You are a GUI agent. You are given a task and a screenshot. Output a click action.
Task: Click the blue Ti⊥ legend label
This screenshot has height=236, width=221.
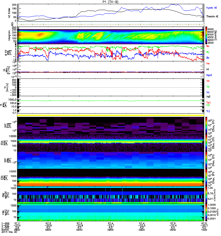(x=208, y=111)
